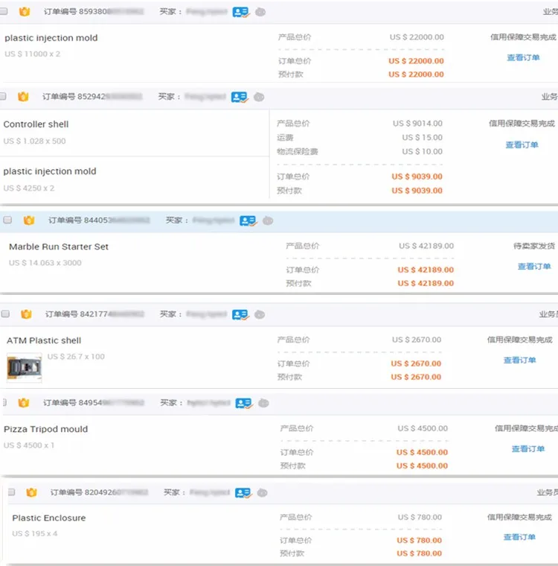Click the chat bubble icon for order 852942
This screenshot has width=558, height=566.
259,97
